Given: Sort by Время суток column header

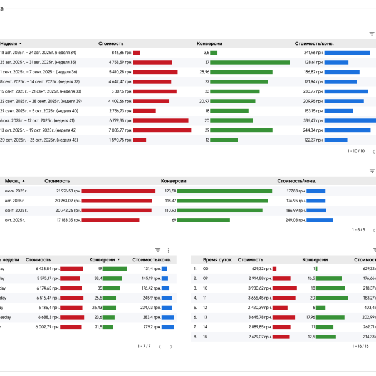Looking at the screenshot, I should click(215, 259).
